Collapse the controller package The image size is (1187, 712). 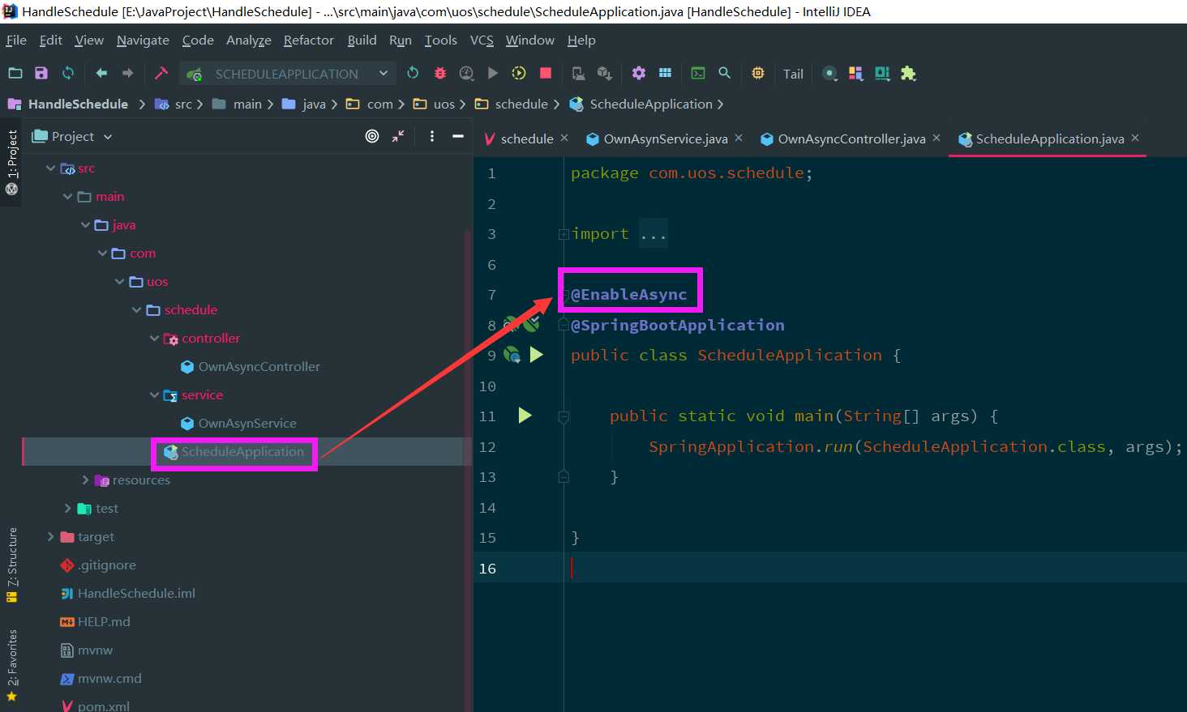pyautogui.click(x=154, y=339)
